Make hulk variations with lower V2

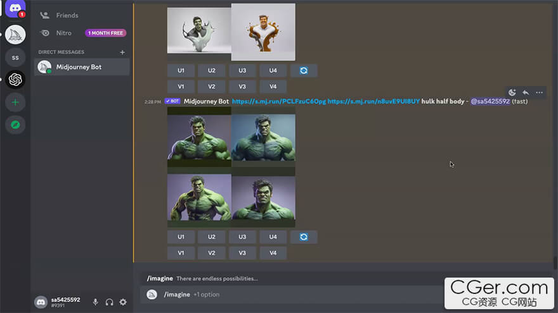[212, 253]
